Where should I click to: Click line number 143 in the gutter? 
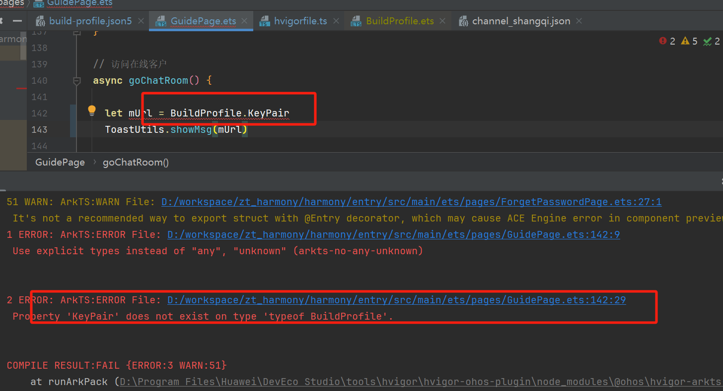(x=39, y=130)
